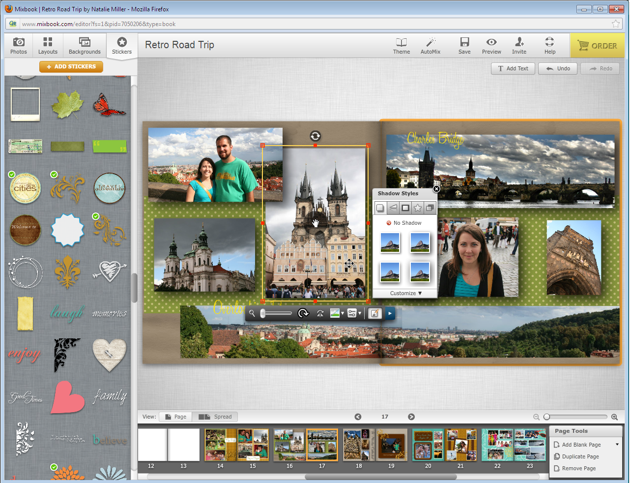The image size is (632, 483).
Task: Select the star shadow style tab
Action: pyautogui.click(x=418, y=208)
